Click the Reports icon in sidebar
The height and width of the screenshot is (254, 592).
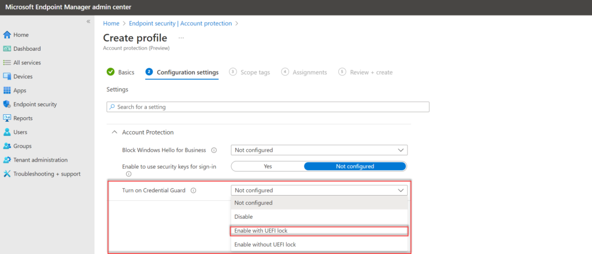tap(7, 118)
